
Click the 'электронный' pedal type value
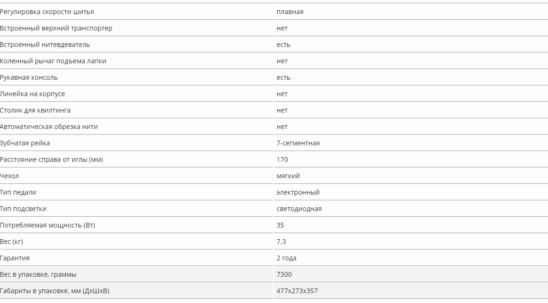(x=298, y=192)
